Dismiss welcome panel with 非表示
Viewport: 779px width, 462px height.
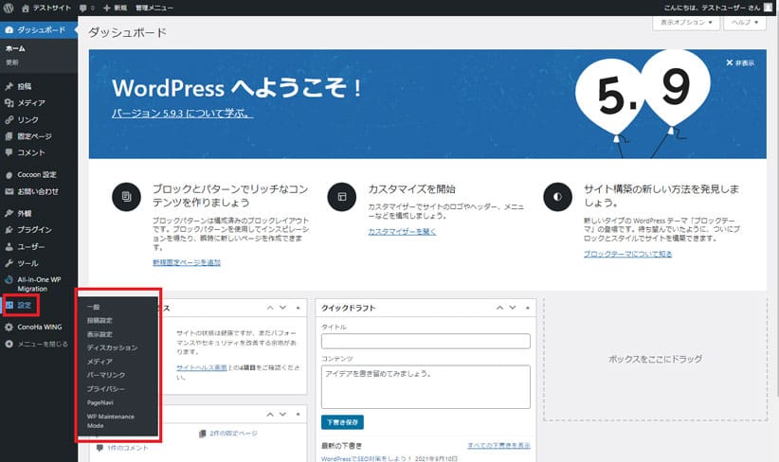pyautogui.click(x=740, y=63)
